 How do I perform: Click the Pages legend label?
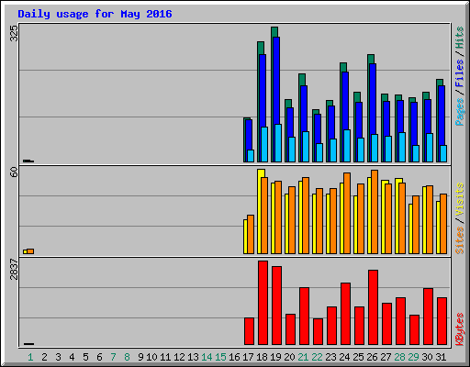pos(460,112)
